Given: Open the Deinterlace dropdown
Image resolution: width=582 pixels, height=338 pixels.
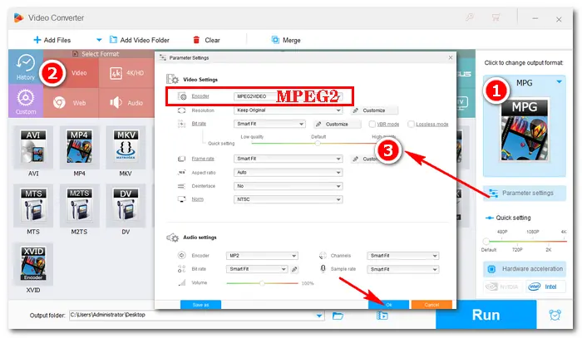Looking at the screenshot, I should [x=288, y=186].
